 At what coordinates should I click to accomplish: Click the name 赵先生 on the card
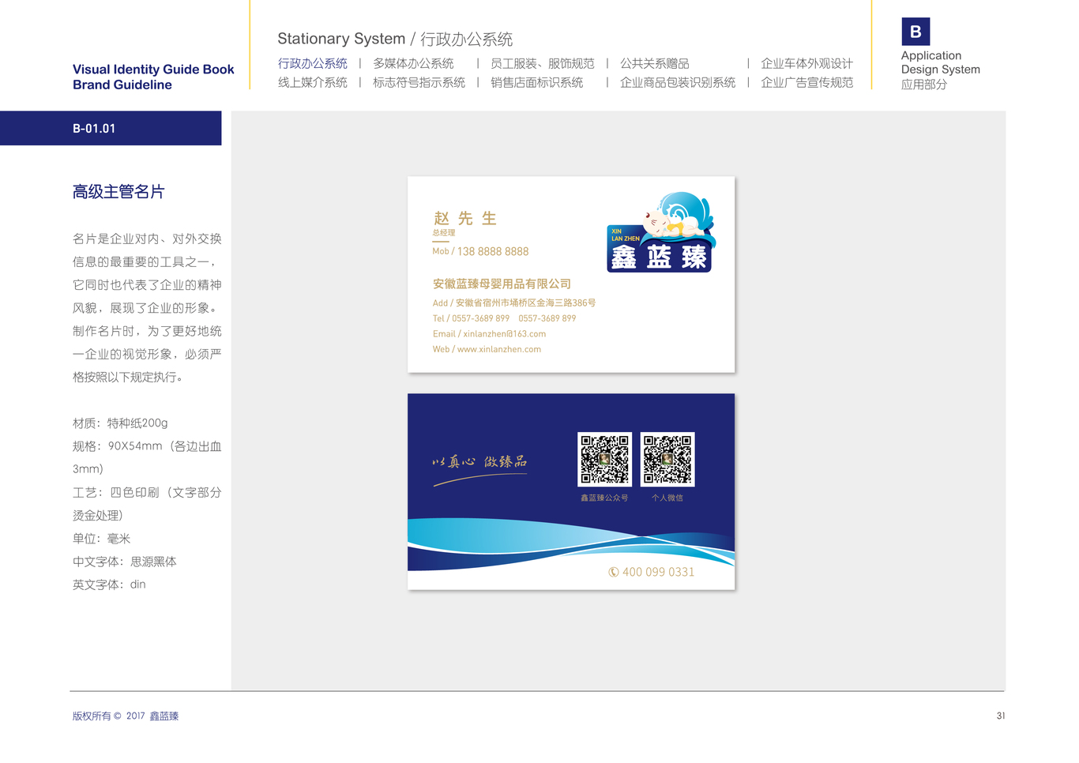click(x=464, y=218)
